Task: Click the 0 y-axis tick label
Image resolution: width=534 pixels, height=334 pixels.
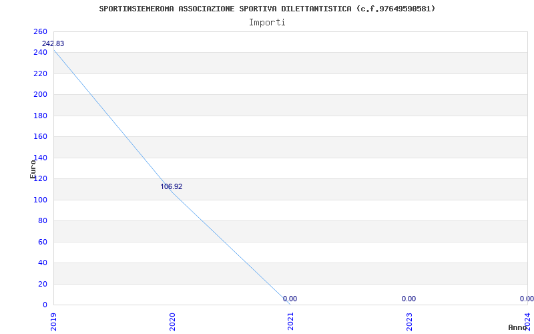Action: click(x=45, y=305)
